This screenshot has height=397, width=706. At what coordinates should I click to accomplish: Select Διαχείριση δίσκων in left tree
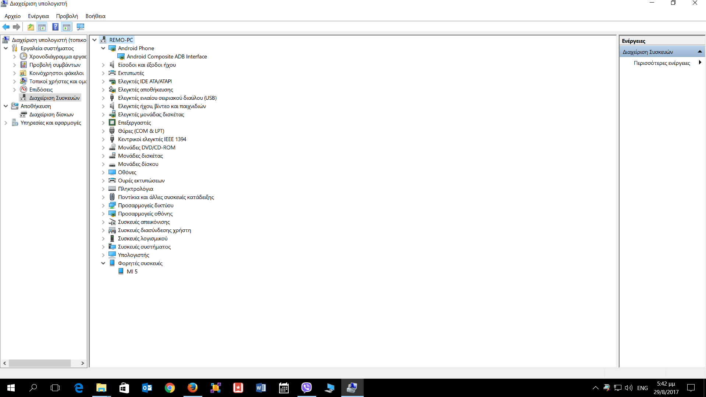pos(51,114)
